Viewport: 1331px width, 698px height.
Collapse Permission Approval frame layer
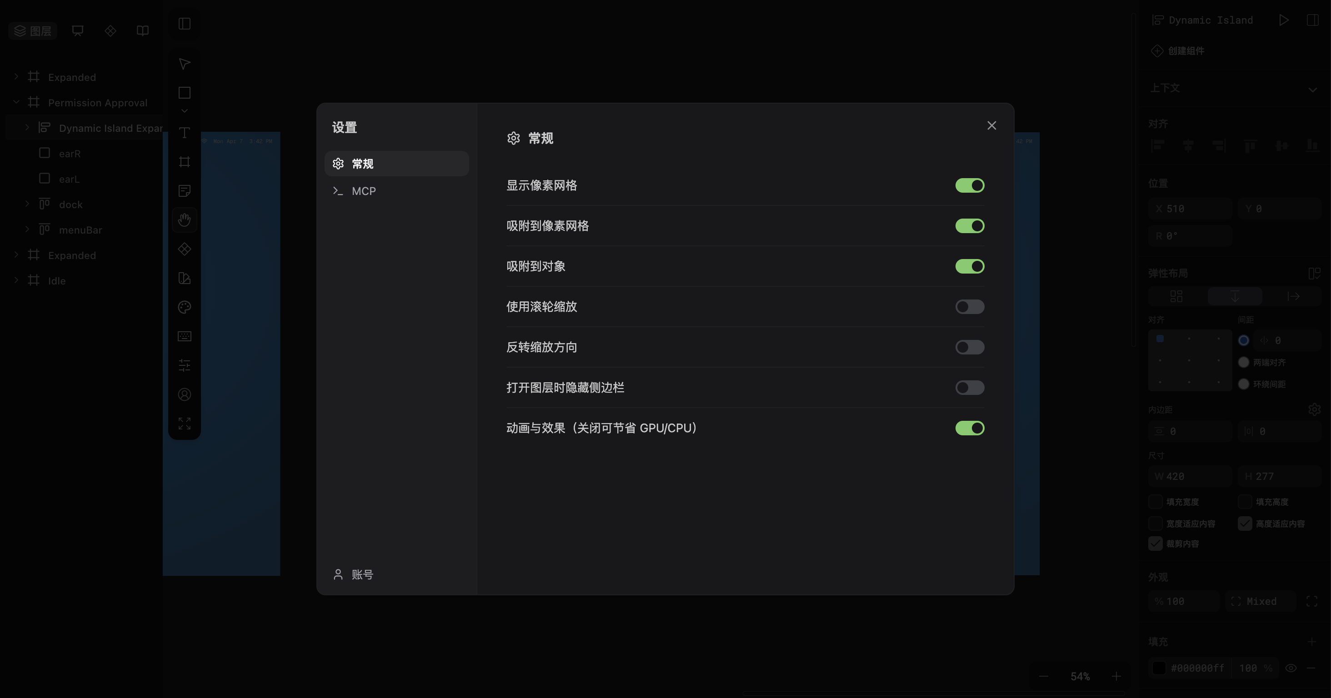pos(16,102)
